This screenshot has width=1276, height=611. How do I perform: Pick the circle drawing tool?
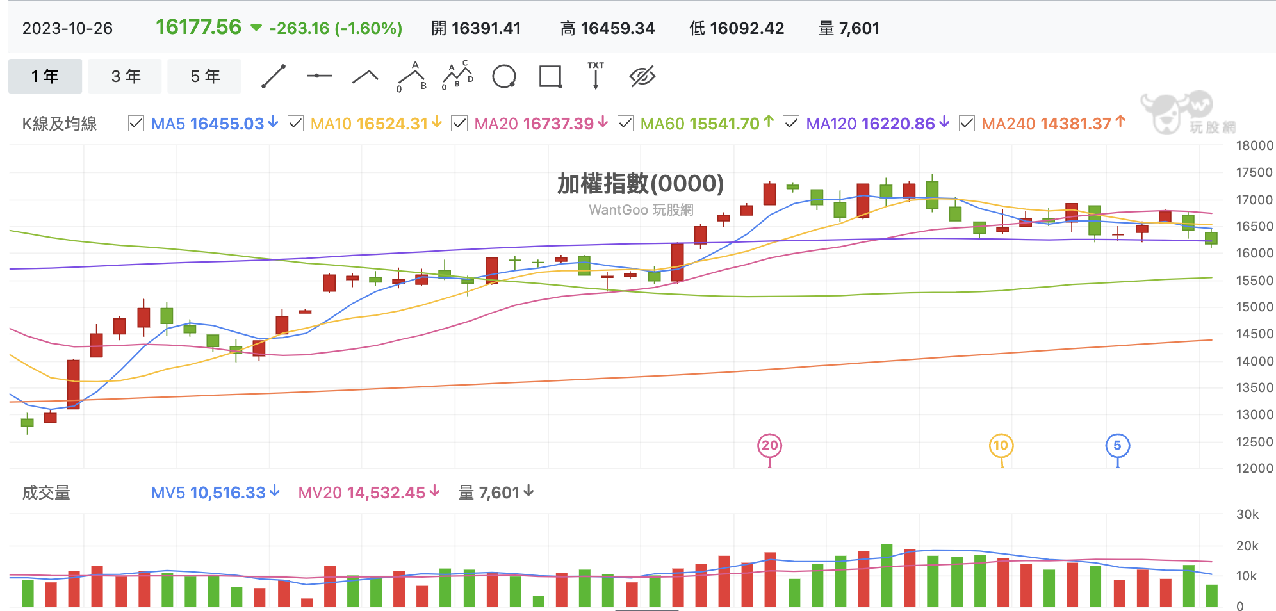coord(504,76)
